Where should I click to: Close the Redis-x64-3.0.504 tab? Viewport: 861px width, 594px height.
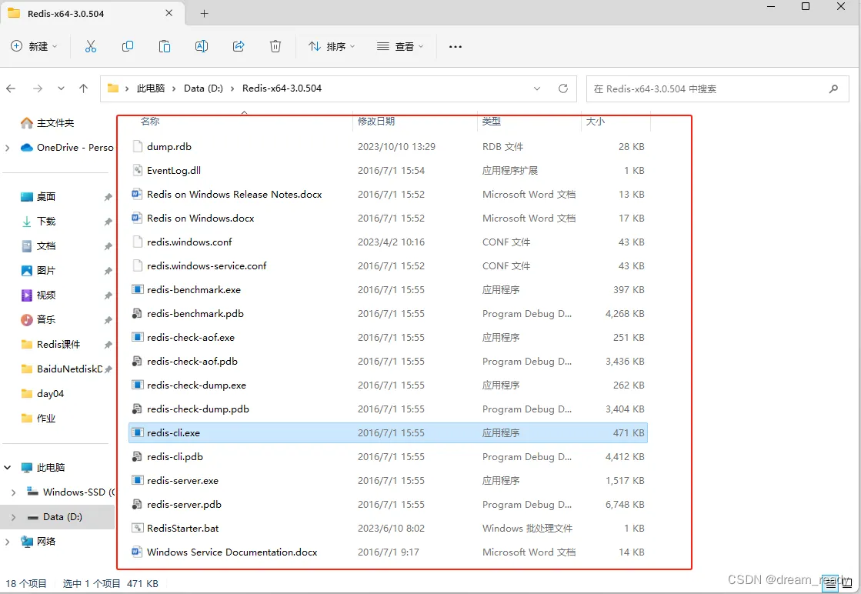169,13
